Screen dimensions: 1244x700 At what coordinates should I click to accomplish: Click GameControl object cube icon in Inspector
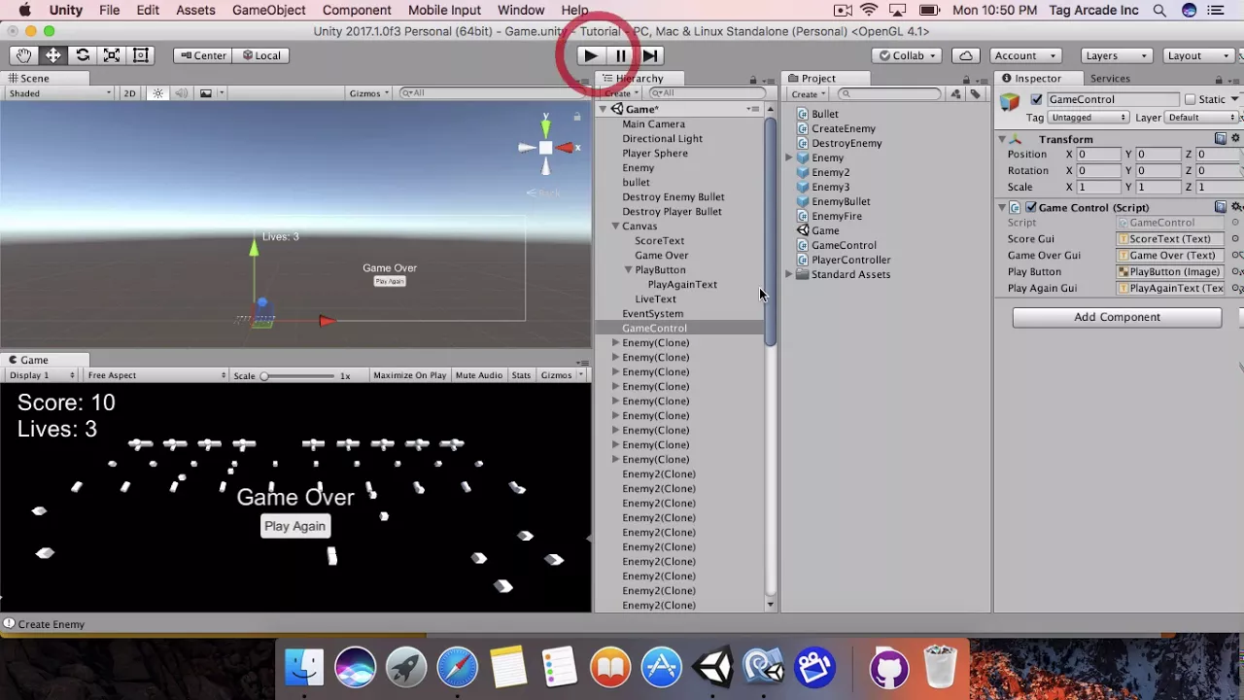click(x=1011, y=100)
